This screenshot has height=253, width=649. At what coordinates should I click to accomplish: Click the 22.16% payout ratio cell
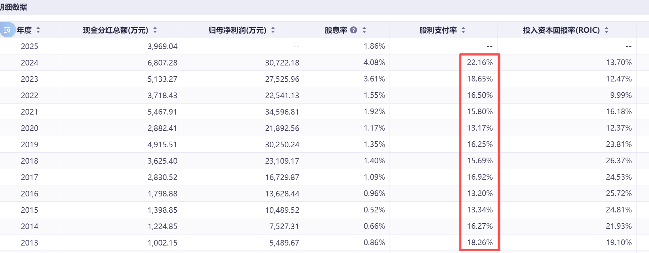click(480, 63)
